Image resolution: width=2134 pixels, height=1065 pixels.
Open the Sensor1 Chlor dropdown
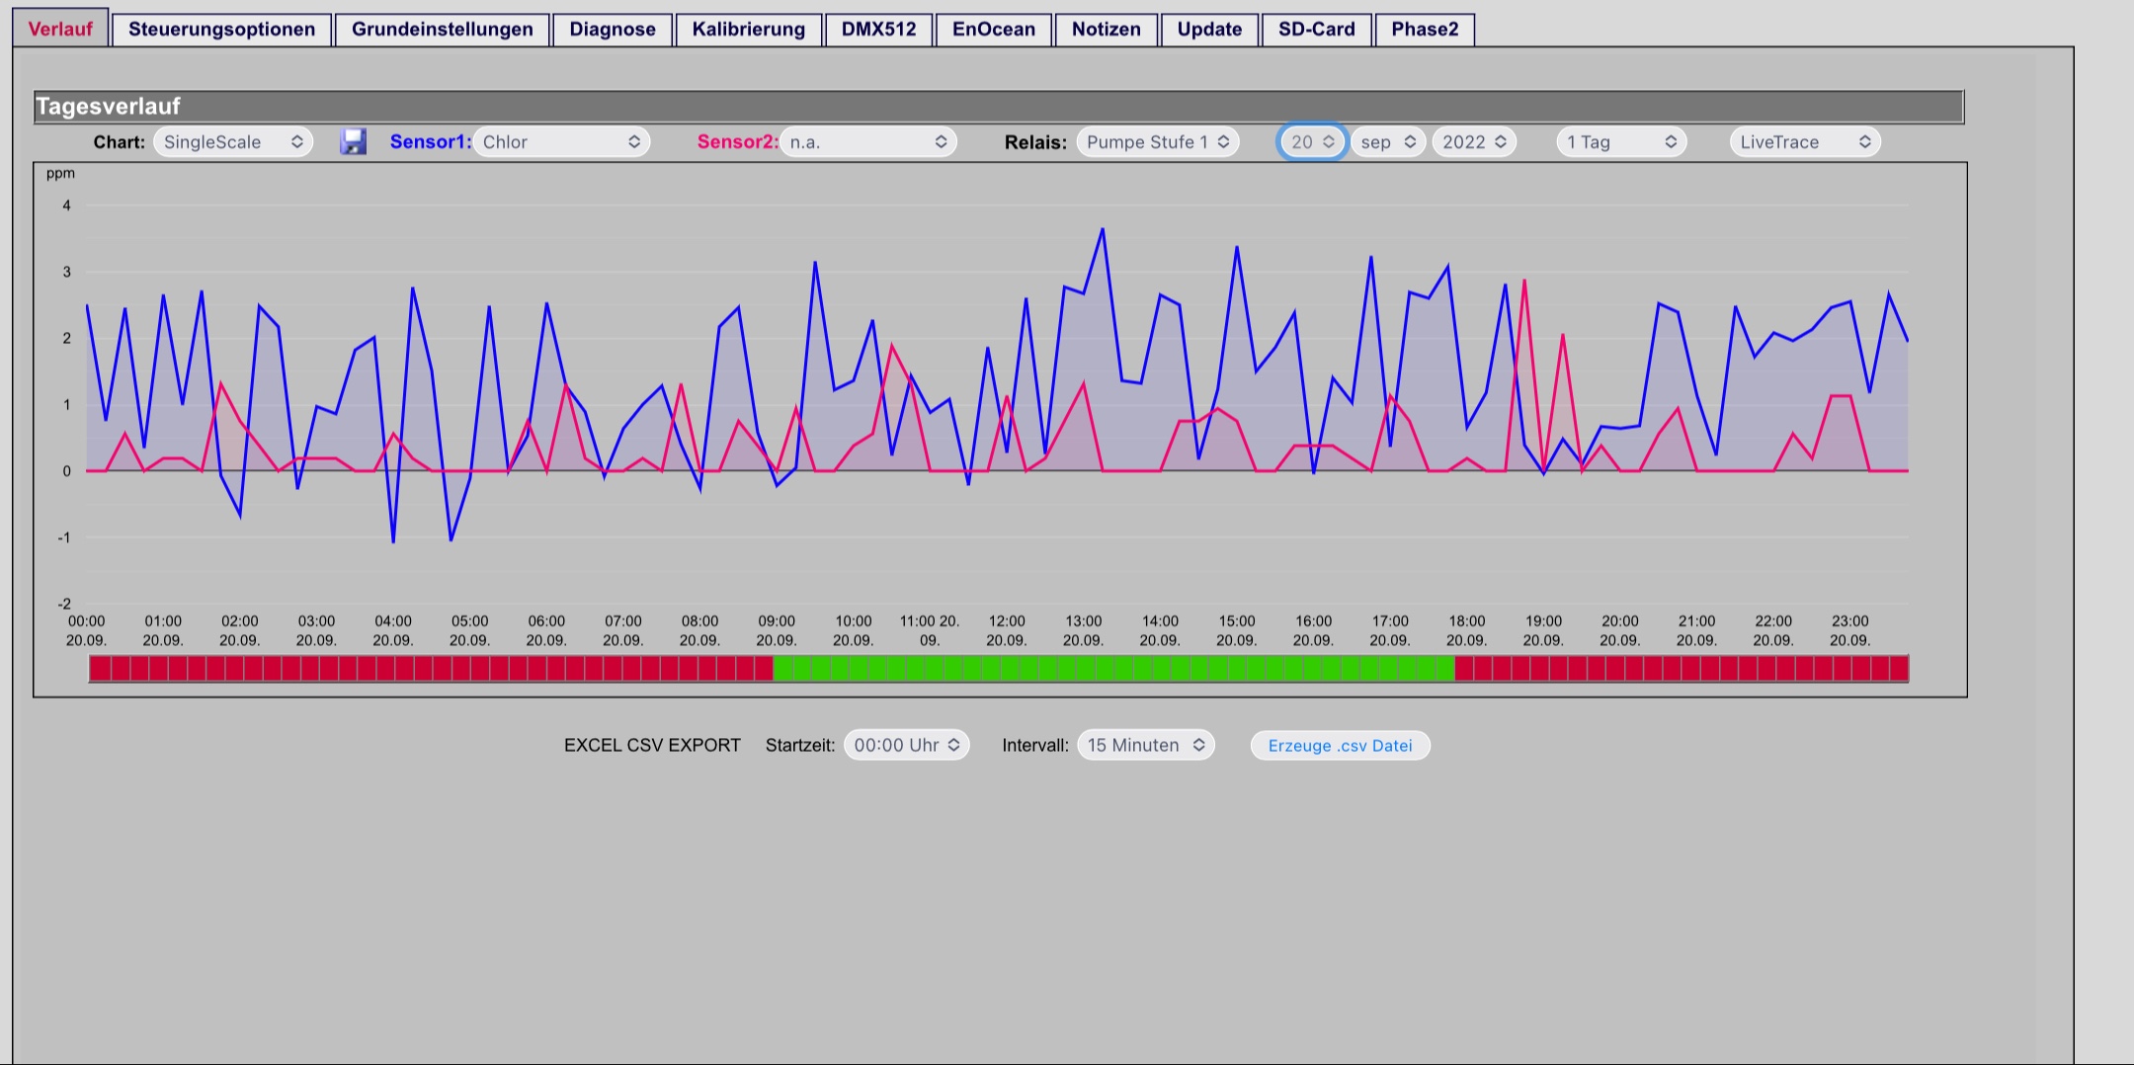point(561,142)
